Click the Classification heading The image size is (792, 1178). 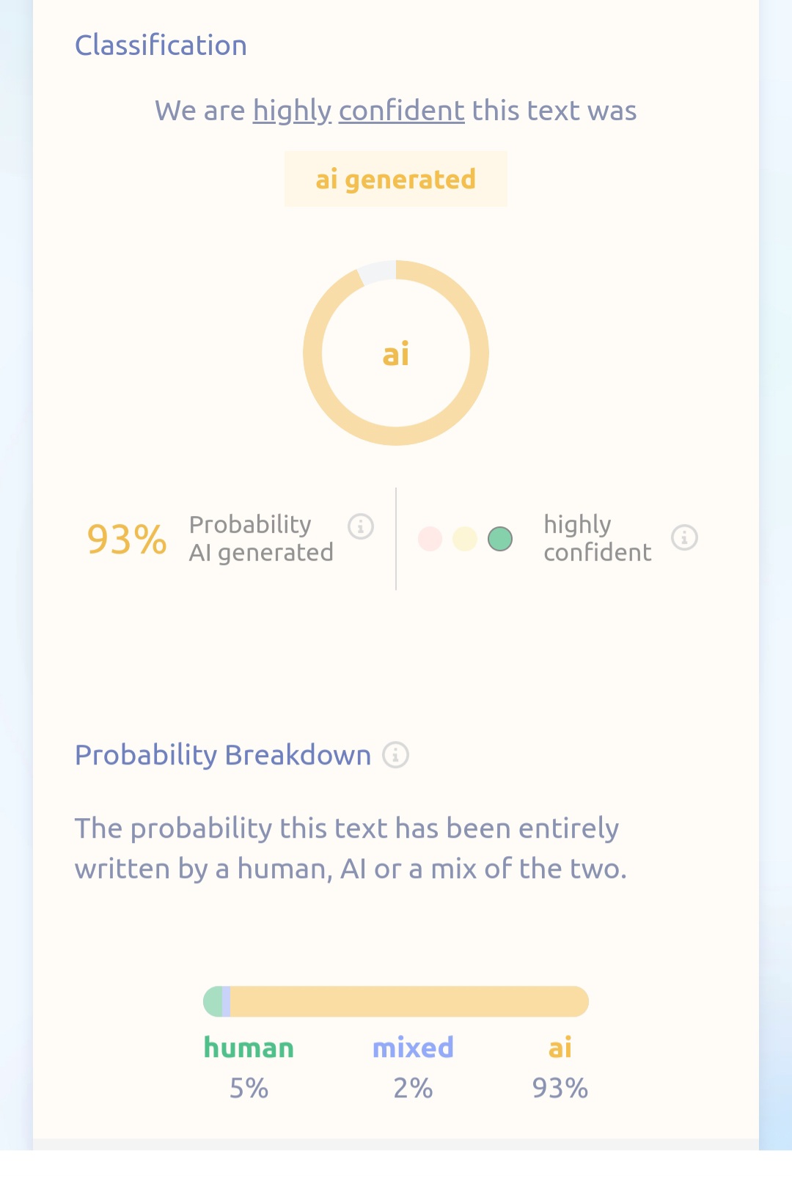(x=161, y=45)
